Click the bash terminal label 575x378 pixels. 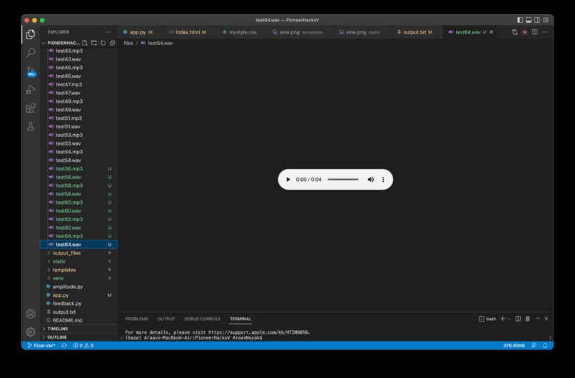coord(487,319)
